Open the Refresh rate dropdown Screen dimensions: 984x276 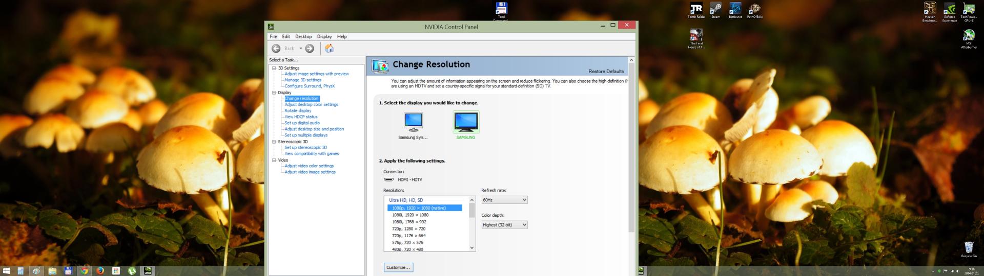coord(504,200)
